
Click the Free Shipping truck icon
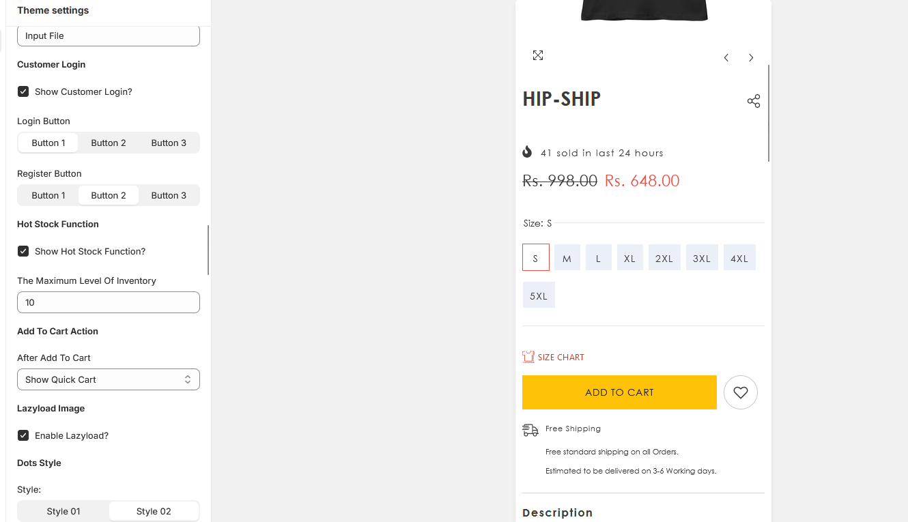(x=530, y=430)
